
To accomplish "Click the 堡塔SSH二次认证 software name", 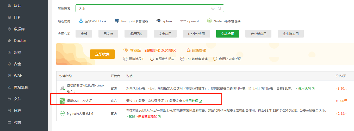I will tap(79, 101).
